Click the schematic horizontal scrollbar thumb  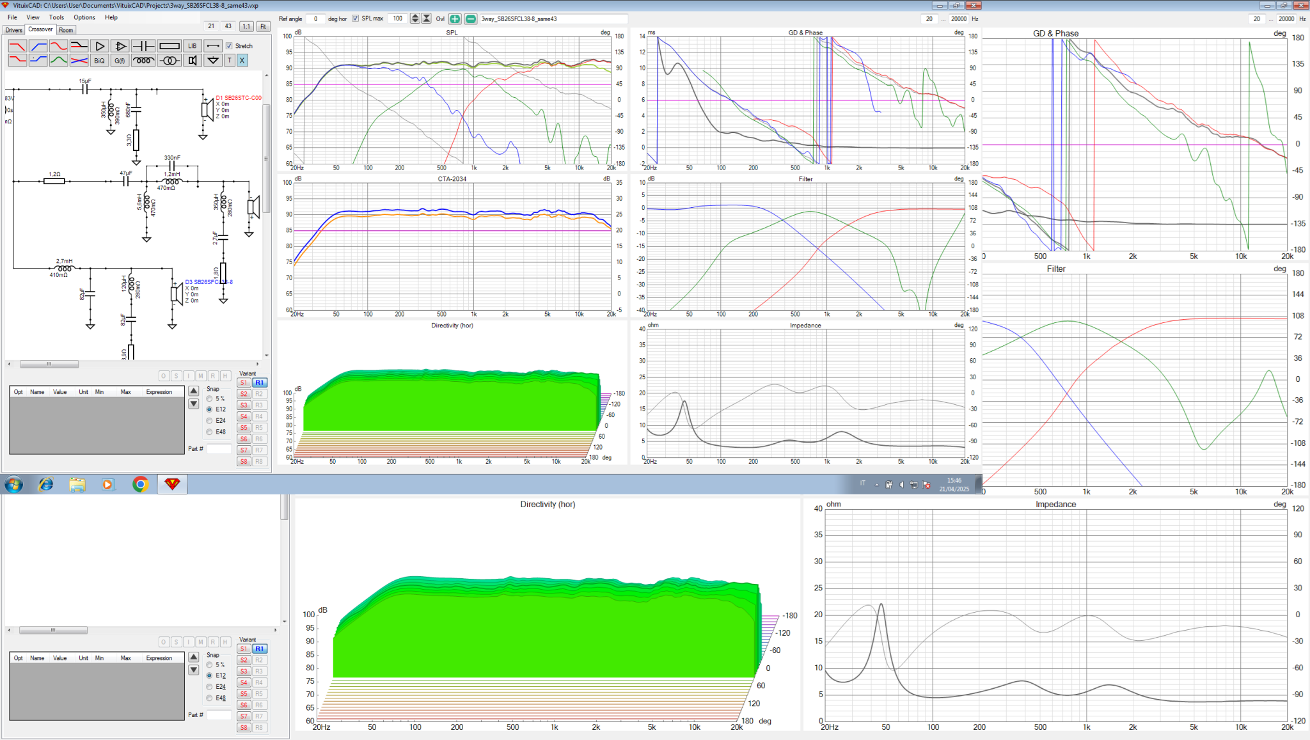pos(49,364)
